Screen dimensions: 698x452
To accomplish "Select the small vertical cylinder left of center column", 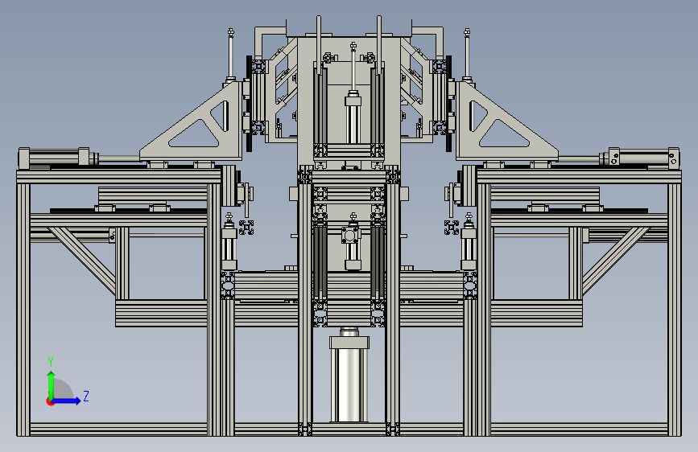I will (x=229, y=242).
